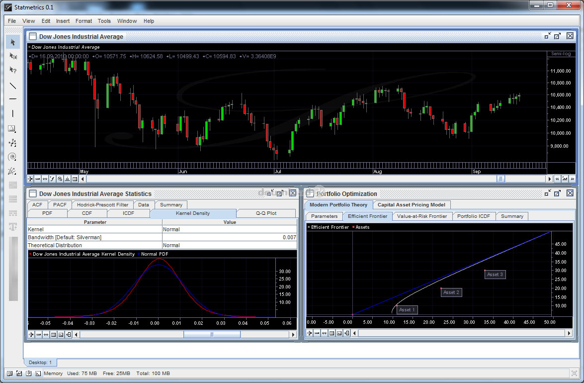Open the Help menu

[x=149, y=21]
